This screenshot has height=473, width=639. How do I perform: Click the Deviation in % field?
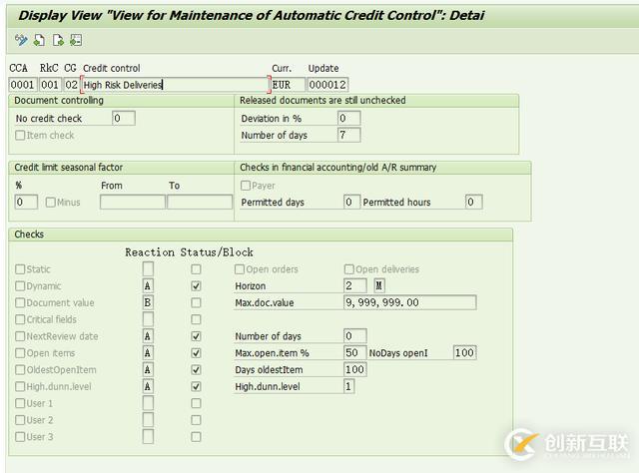tap(349, 118)
